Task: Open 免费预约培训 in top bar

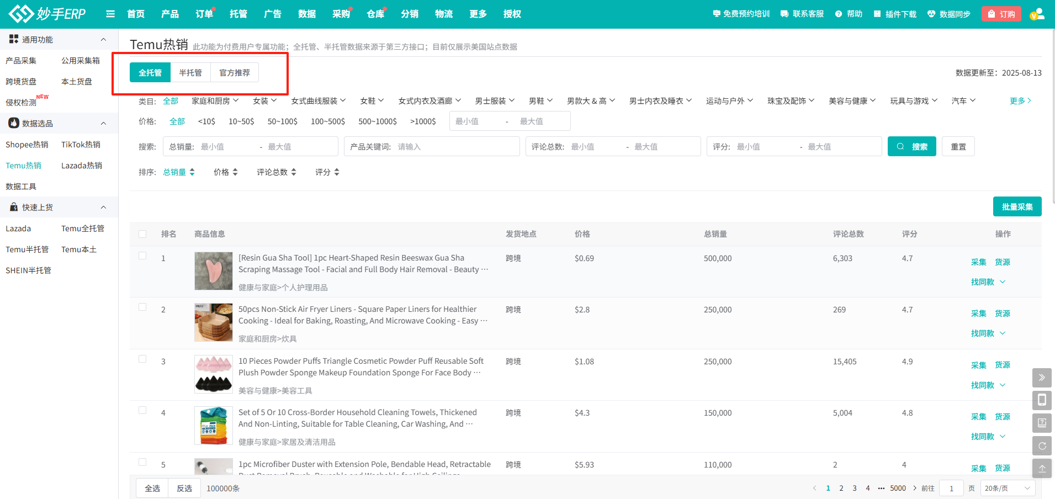Action: coord(741,14)
